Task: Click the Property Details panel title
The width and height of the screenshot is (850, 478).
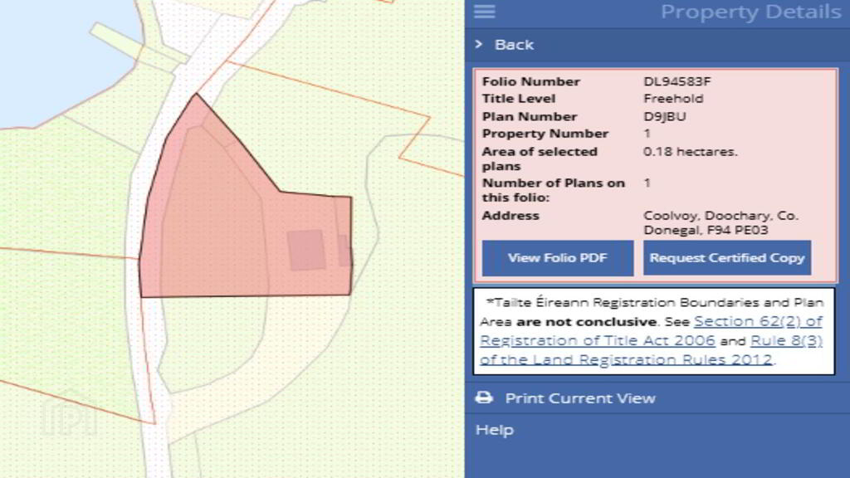Action: (x=750, y=12)
